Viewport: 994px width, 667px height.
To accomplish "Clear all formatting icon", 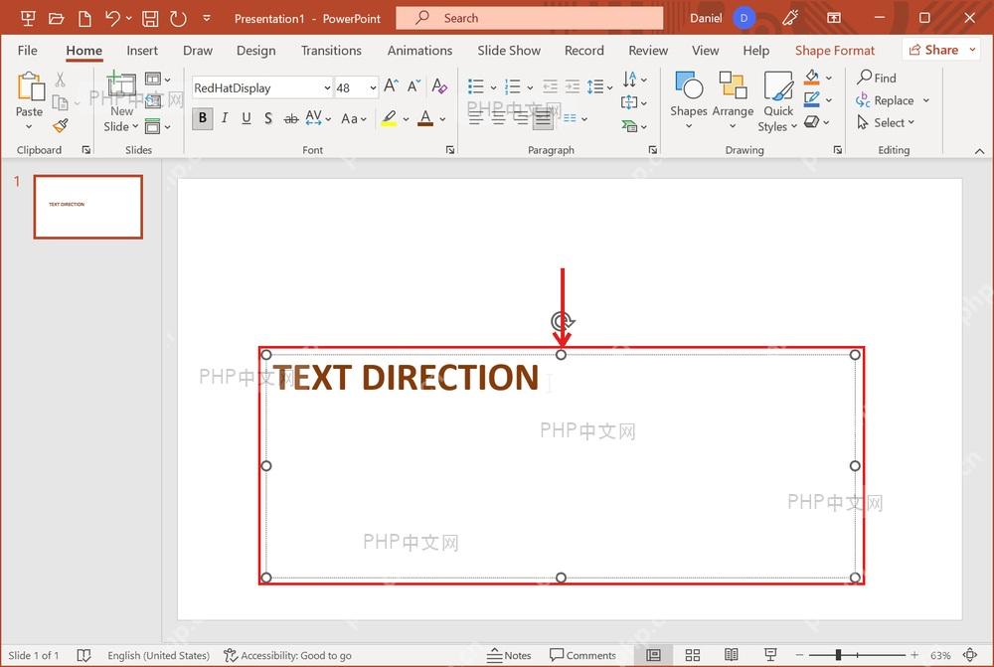I will tap(439, 85).
